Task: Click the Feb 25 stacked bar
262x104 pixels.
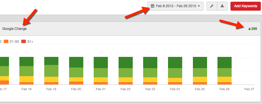Action: (200, 71)
